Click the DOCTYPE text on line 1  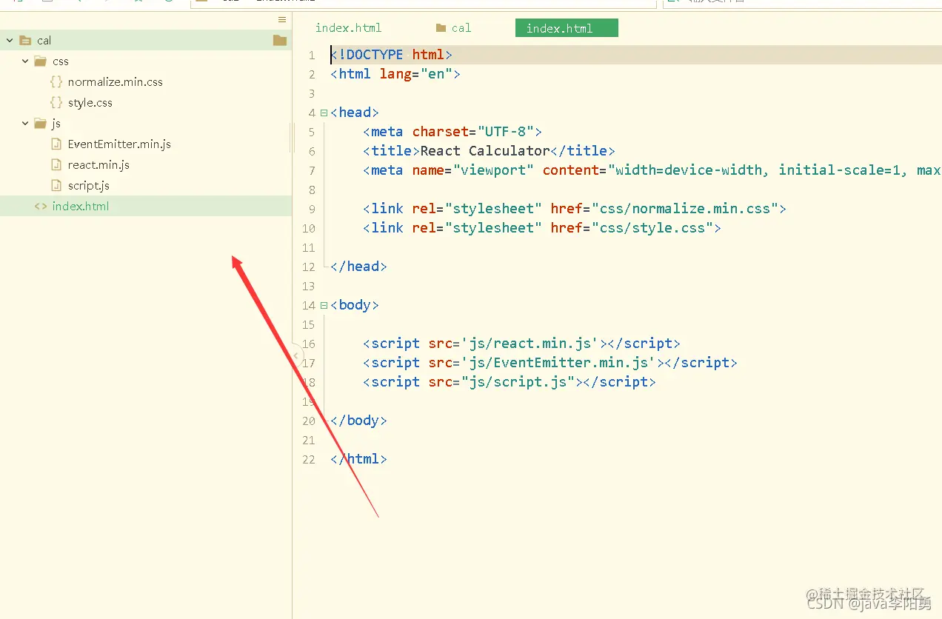pyautogui.click(x=375, y=55)
